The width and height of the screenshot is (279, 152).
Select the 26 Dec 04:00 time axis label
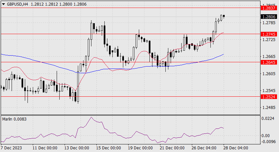[x=204, y=148]
